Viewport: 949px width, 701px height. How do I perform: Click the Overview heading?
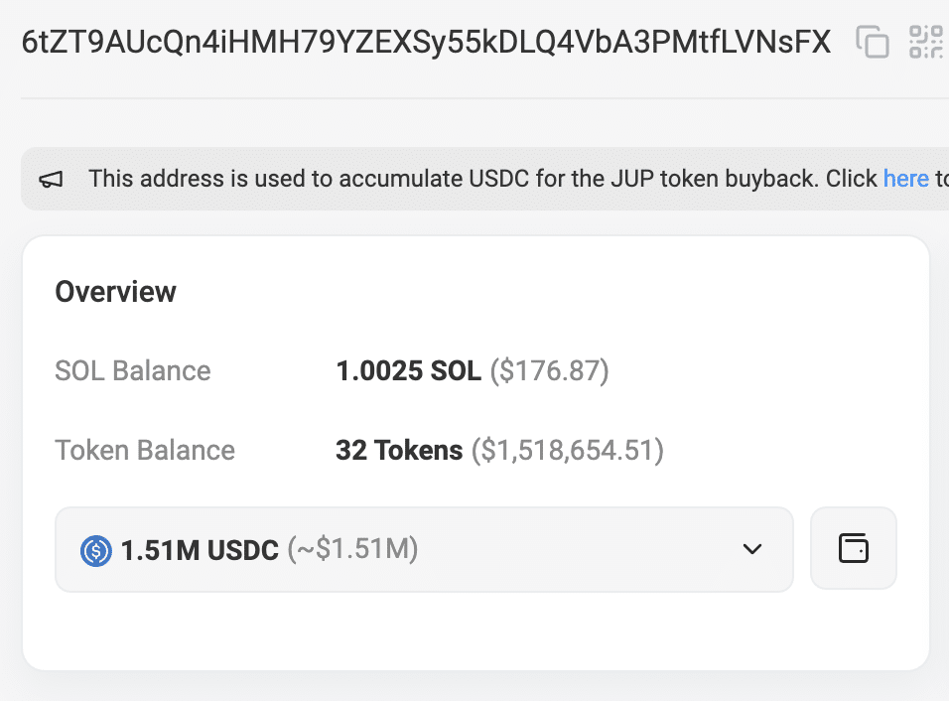115,292
